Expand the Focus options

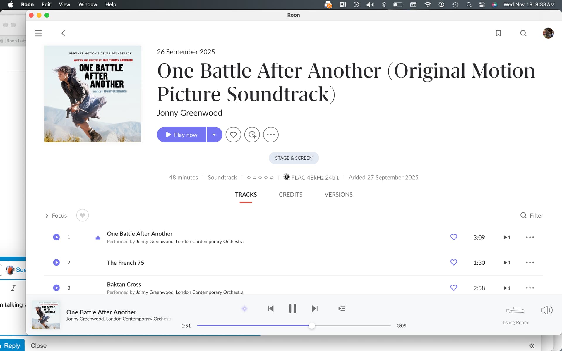coord(56,216)
